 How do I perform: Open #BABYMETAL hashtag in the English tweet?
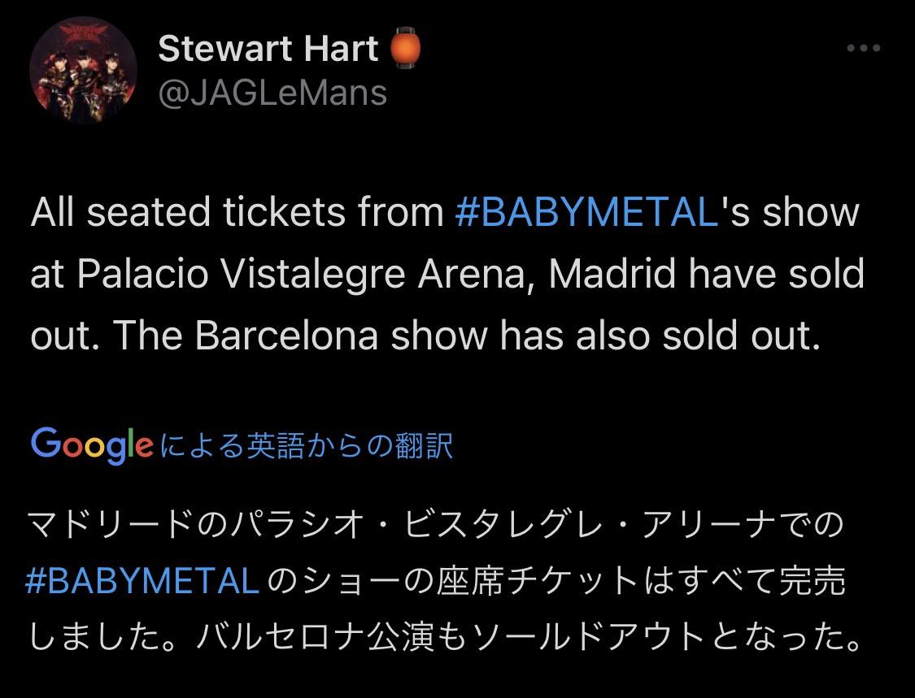pos(586,211)
